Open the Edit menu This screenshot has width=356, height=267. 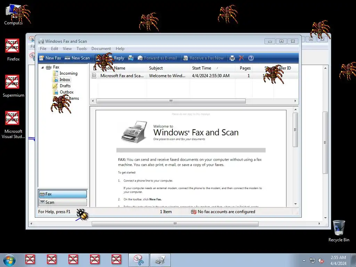pos(55,49)
